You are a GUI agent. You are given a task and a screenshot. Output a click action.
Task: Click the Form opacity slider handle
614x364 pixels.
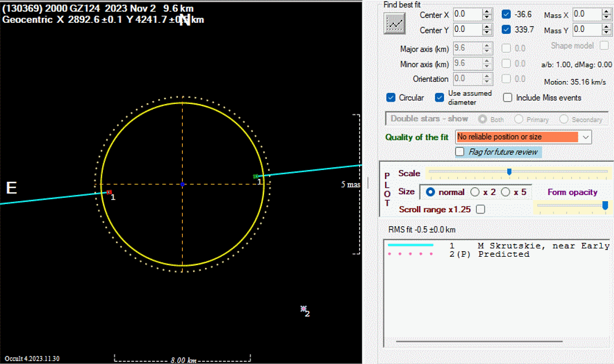[x=605, y=206]
